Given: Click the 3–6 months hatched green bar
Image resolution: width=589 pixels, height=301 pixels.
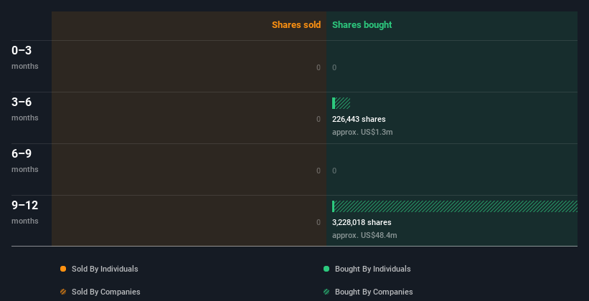Looking at the screenshot, I should (343, 103).
